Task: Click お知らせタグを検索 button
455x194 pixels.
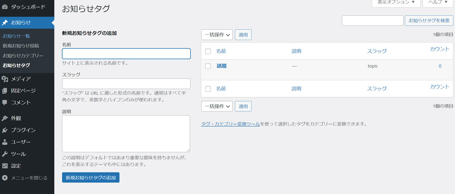Action: pos(429,20)
